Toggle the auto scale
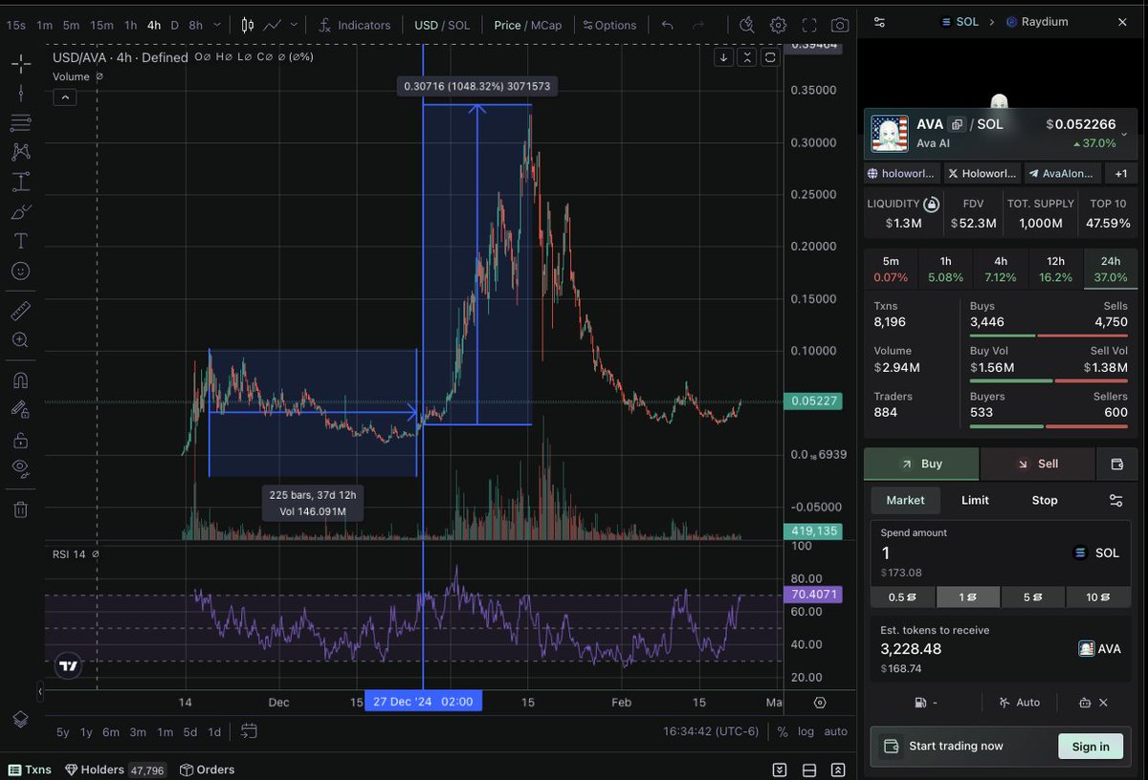The image size is (1148, 780). 835,732
